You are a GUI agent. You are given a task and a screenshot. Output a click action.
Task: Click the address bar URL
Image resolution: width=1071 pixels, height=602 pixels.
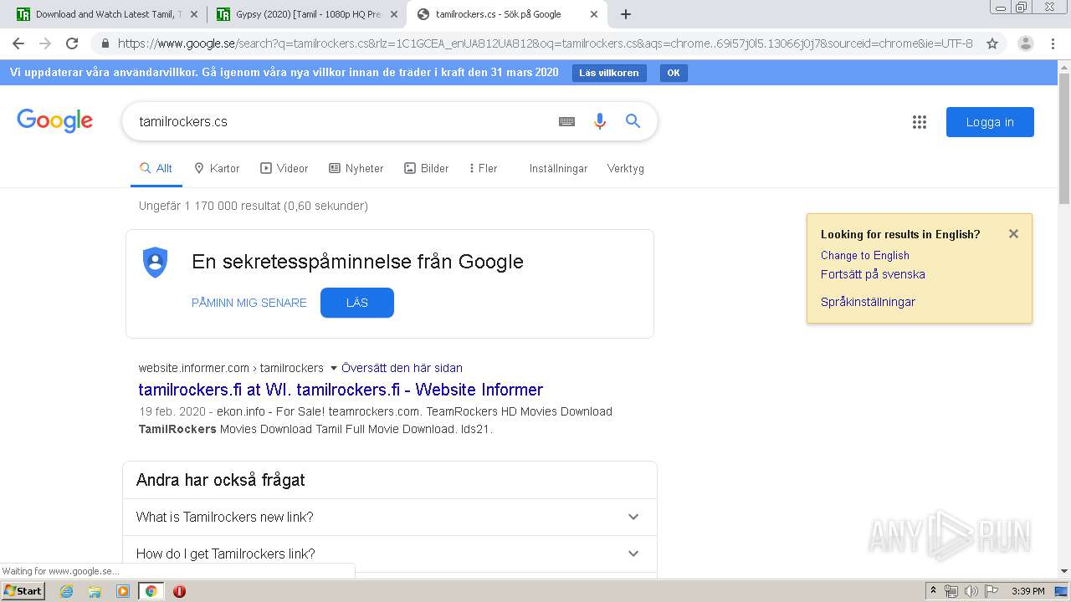coord(545,43)
